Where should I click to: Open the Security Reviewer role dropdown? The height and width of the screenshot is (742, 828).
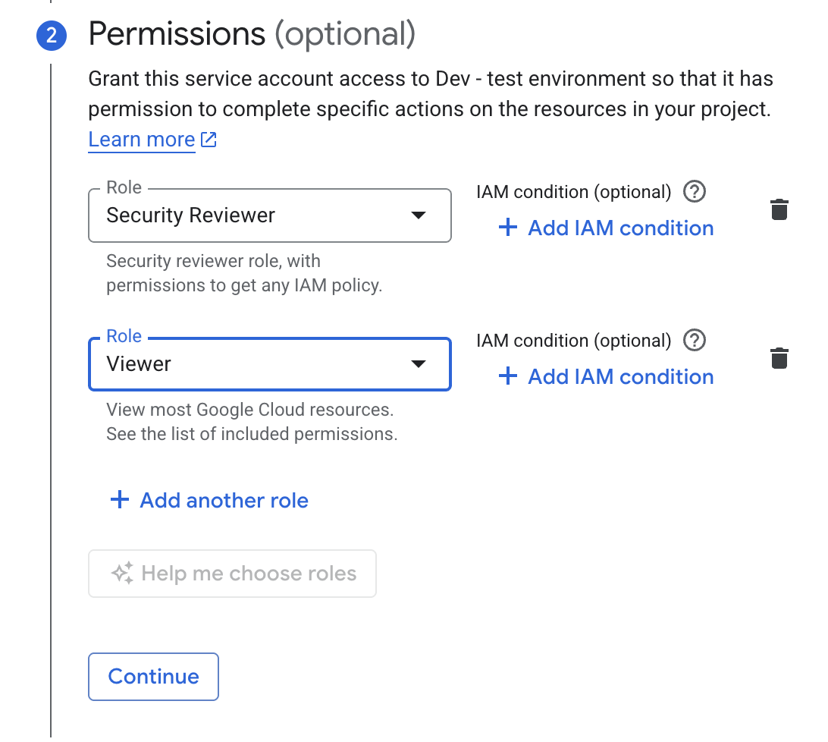(x=269, y=215)
